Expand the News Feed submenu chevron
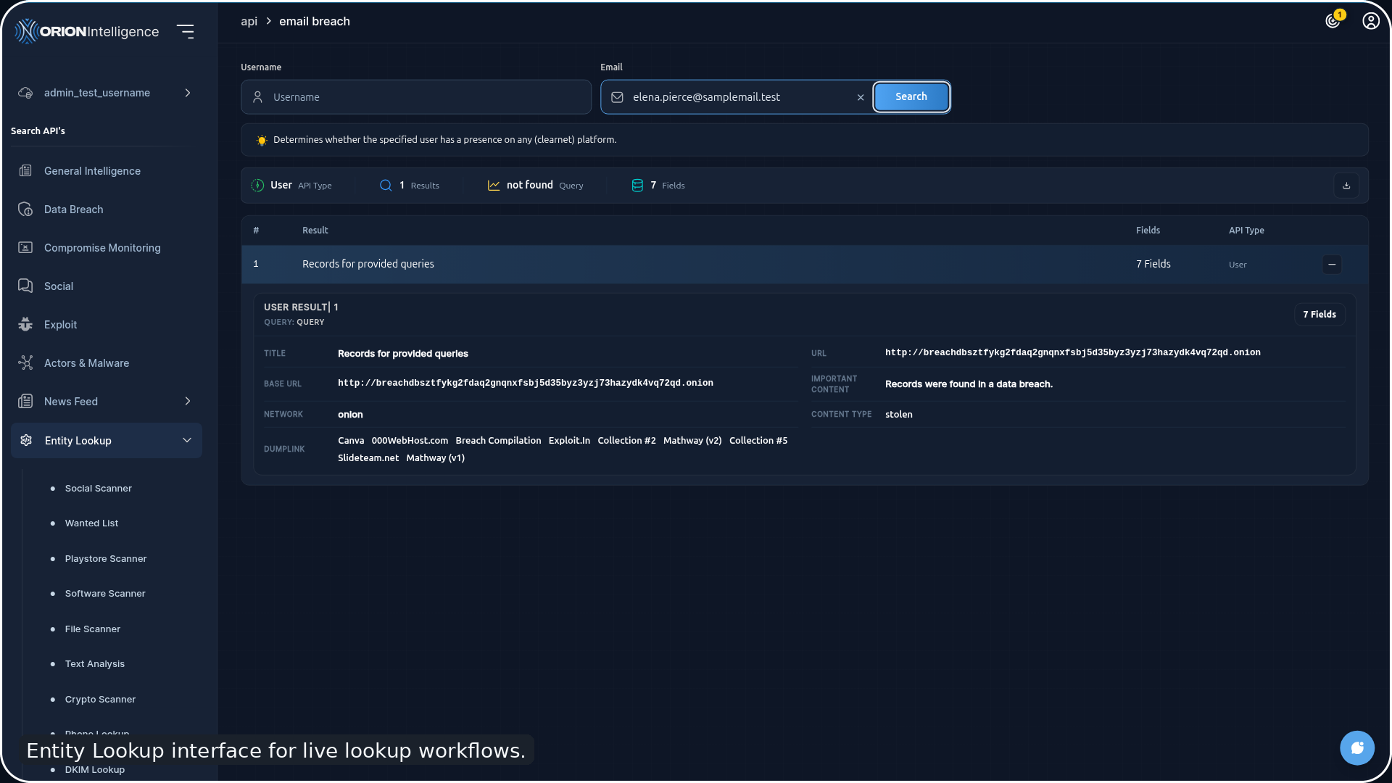 tap(188, 402)
